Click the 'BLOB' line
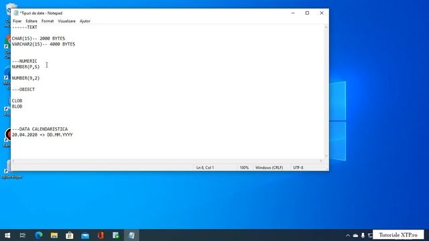The width and height of the screenshot is (429, 241). (x=17, y=106)
